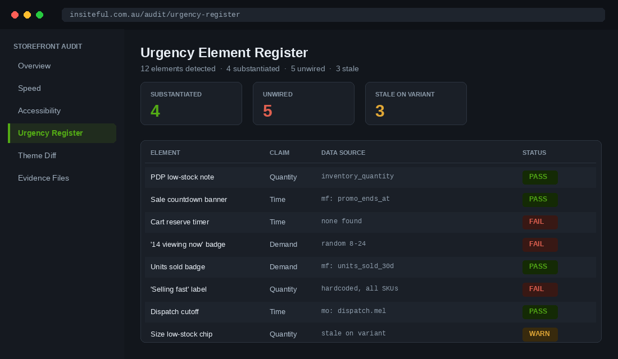Click the Status column header
Screen dimensions: 618x359
tap(534, 153)
